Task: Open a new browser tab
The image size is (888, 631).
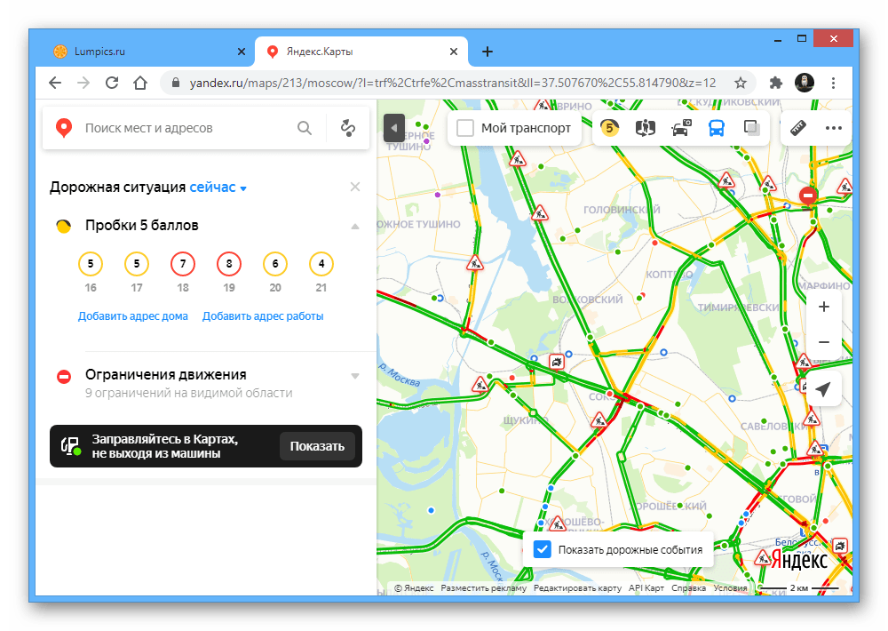Action: click(487, 52)
